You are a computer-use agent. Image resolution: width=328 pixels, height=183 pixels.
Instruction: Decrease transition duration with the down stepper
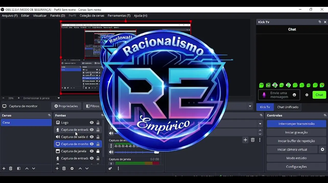pos(260,134)
